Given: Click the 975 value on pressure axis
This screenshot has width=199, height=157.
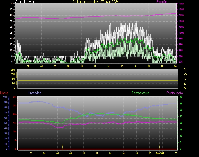Looking at the screenshot, I should click(x=181, y=62).
